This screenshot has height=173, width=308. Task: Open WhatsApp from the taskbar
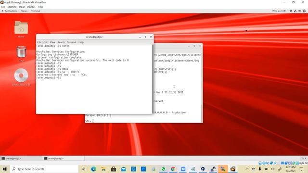[x=163, y=169]
